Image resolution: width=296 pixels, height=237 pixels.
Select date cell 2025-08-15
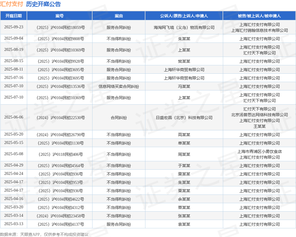point(14,61)
